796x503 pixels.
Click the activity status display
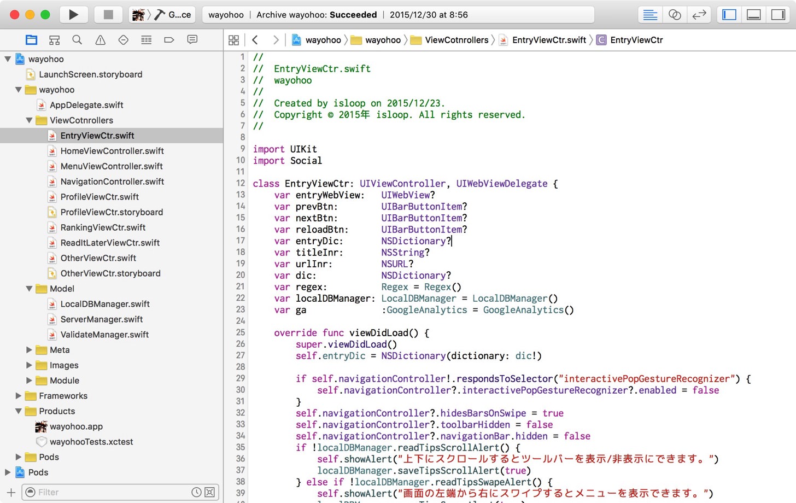pos(398,15)
